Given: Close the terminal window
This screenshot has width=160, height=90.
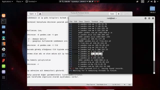Looking at the screenshot, I should (x=153, y=18).
